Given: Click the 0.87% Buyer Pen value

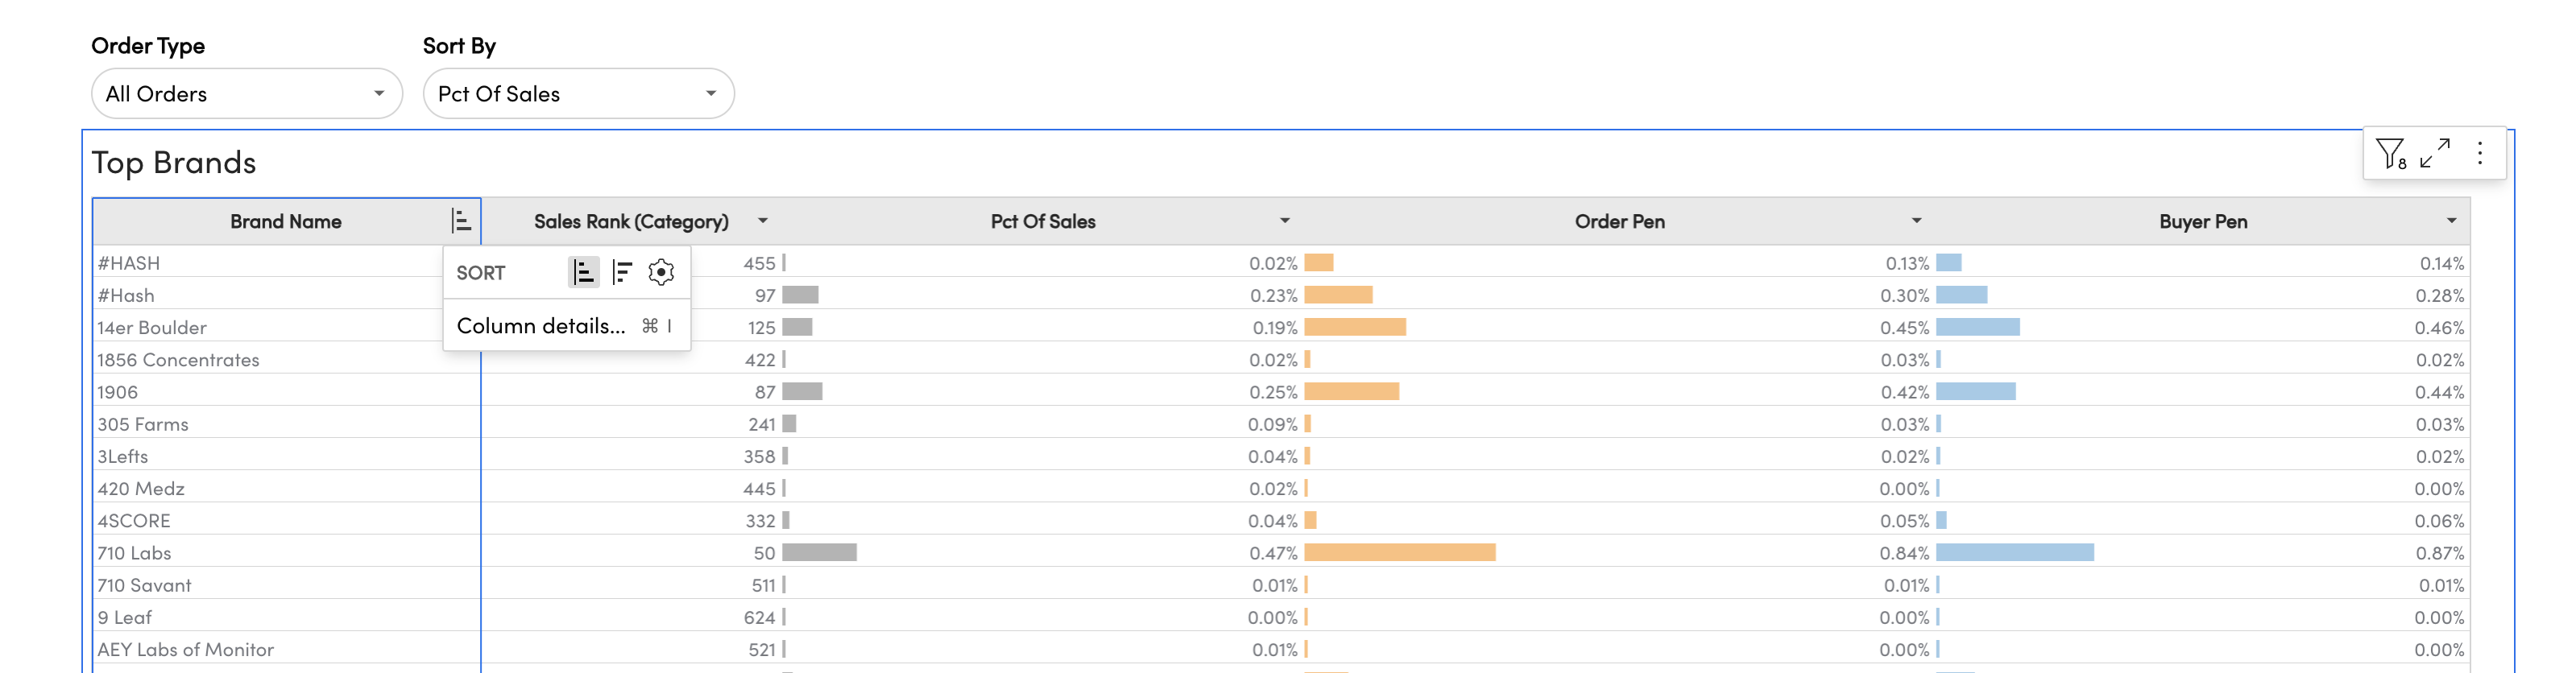Looking at the screenshot, I should point(2439,553).
